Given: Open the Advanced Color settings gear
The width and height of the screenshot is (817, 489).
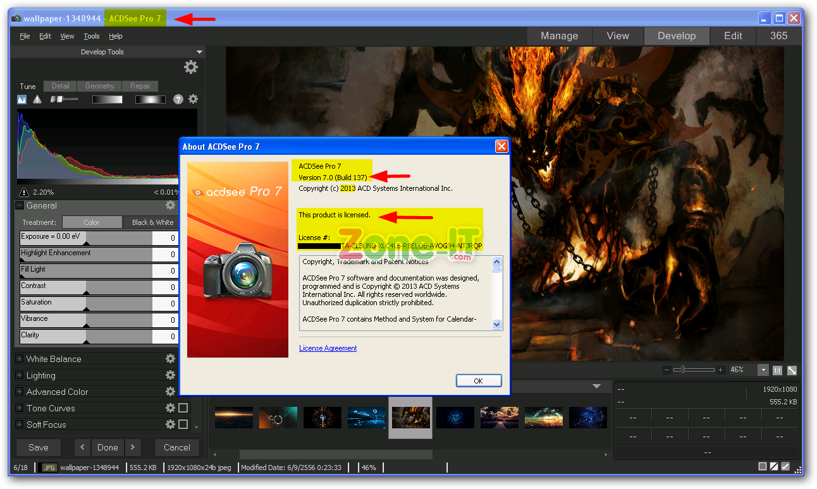Looking at the screenshot, I should click(x=170, y=392).
